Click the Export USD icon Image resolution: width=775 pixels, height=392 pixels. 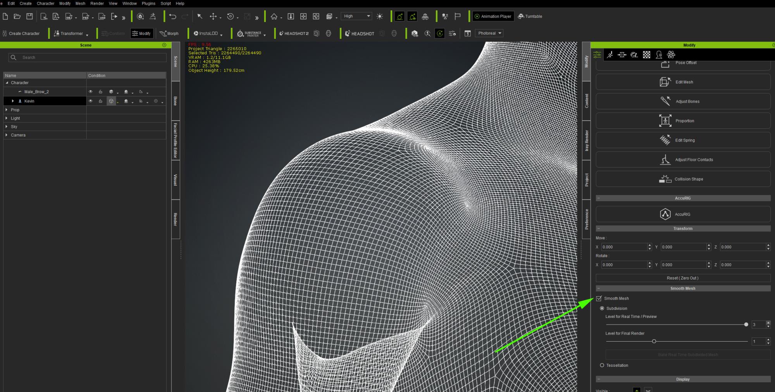click(102, 16)
